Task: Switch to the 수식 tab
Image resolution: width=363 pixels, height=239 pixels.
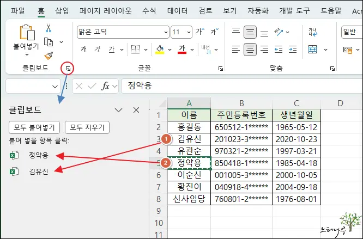Action: [149, 11]
